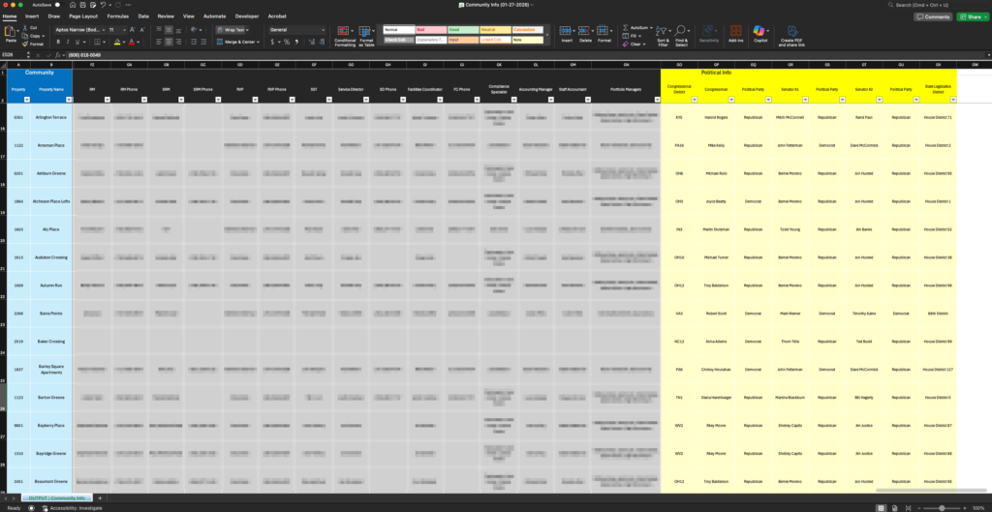The image size is (992, 512).
Task: Toggle the AutoSave switch
Action: (x=57, y=5)
